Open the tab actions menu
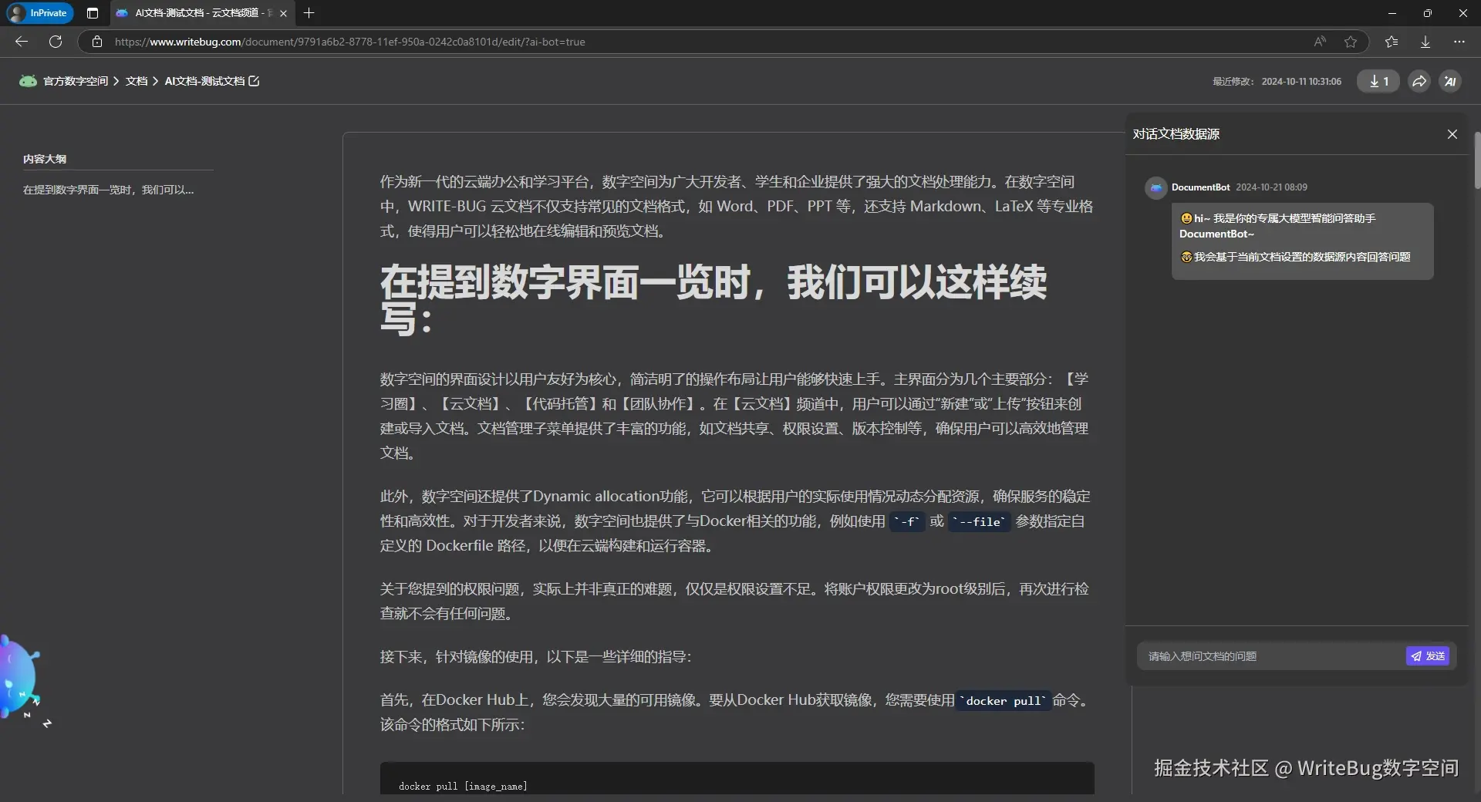 [x=92, y=13]
